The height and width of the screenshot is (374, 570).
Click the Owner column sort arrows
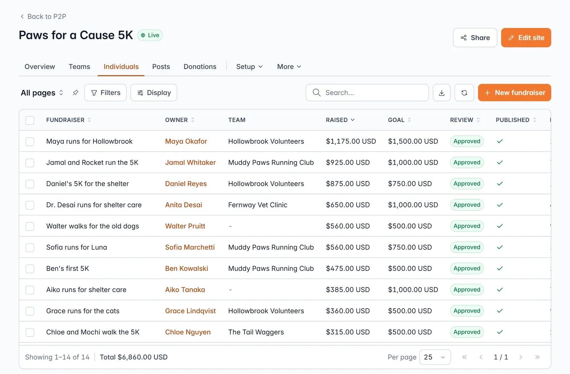pyautogui.click(x=193, y=120)
